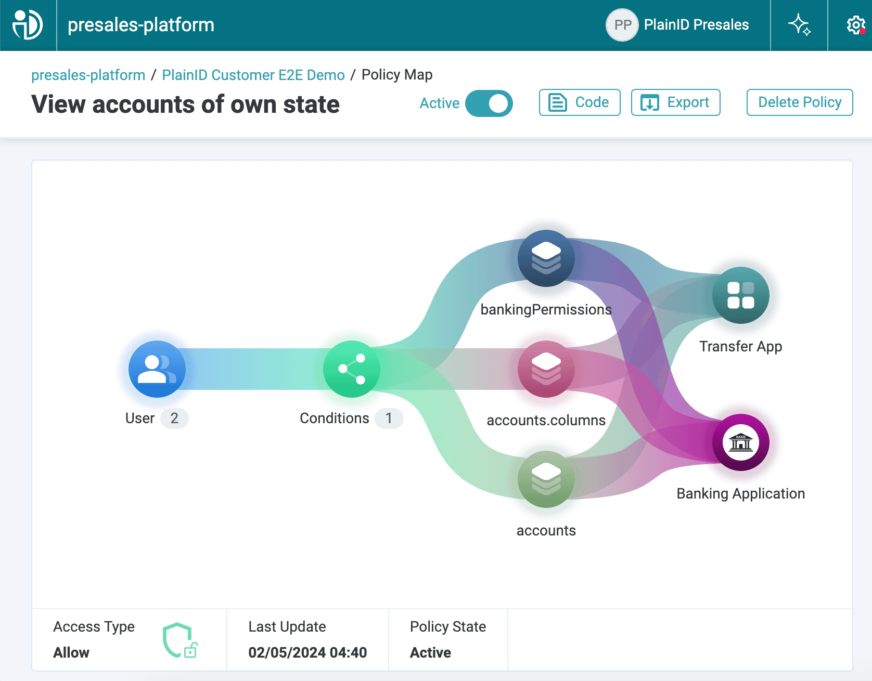Click the bankingPermissions asset node
This screenshot has width=872, height=681.
(x=546, y=258)
